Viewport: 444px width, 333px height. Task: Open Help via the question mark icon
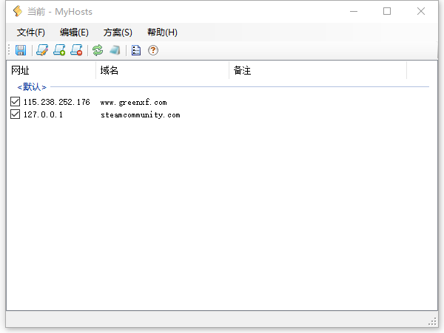pos(153,50)
